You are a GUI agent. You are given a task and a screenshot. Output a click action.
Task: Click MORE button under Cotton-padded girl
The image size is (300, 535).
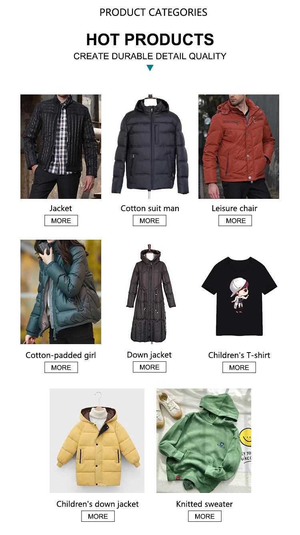pyautogui.click(x=61, y=367)
